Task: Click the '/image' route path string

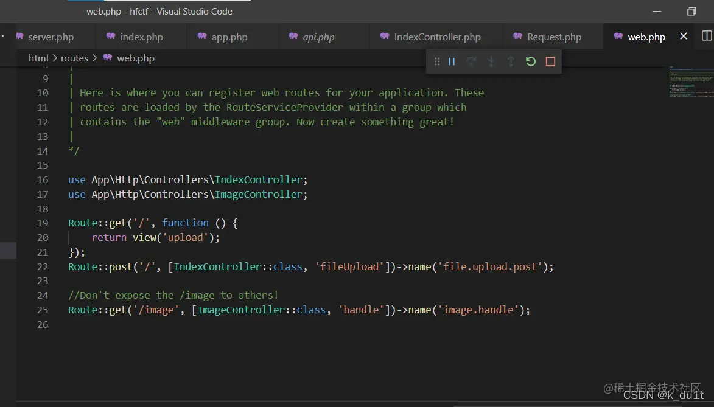Action: [x=156, y=310]
